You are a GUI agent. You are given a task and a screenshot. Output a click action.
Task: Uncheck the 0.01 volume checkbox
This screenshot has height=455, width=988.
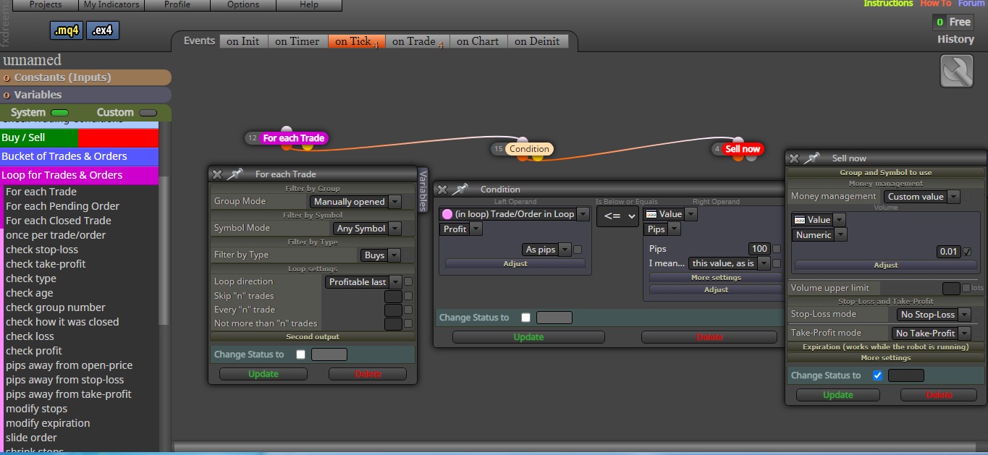pyautogui.click(x=968, y=252)
